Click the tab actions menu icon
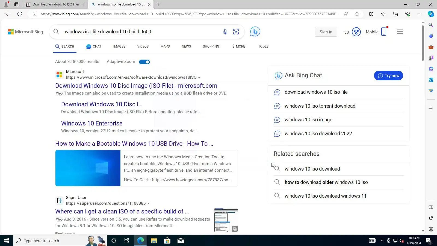 (16, 4)
